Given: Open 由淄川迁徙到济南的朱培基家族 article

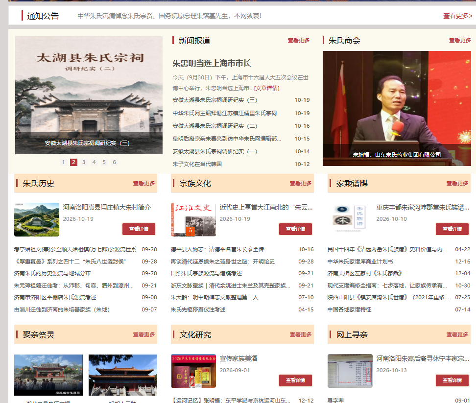Looking at the screenshot, I should (62, 310).
